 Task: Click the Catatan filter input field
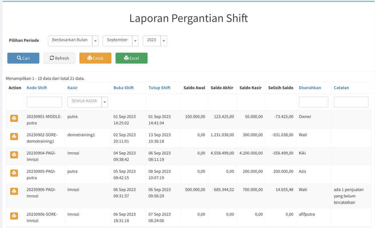(351, 102)
